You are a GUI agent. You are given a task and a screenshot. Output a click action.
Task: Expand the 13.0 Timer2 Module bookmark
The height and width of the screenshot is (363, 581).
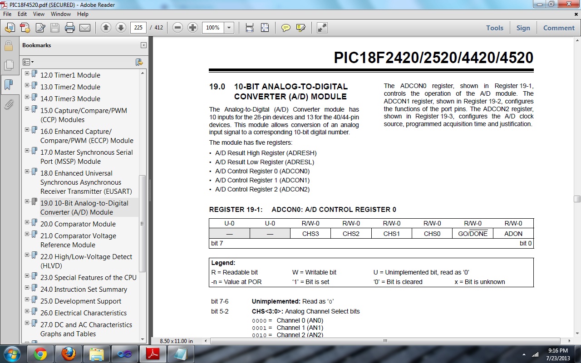(x=27, y=85)
